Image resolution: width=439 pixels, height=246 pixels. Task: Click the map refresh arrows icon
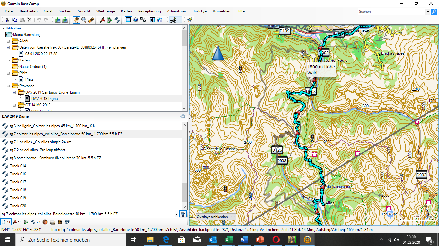pos(160,20)
